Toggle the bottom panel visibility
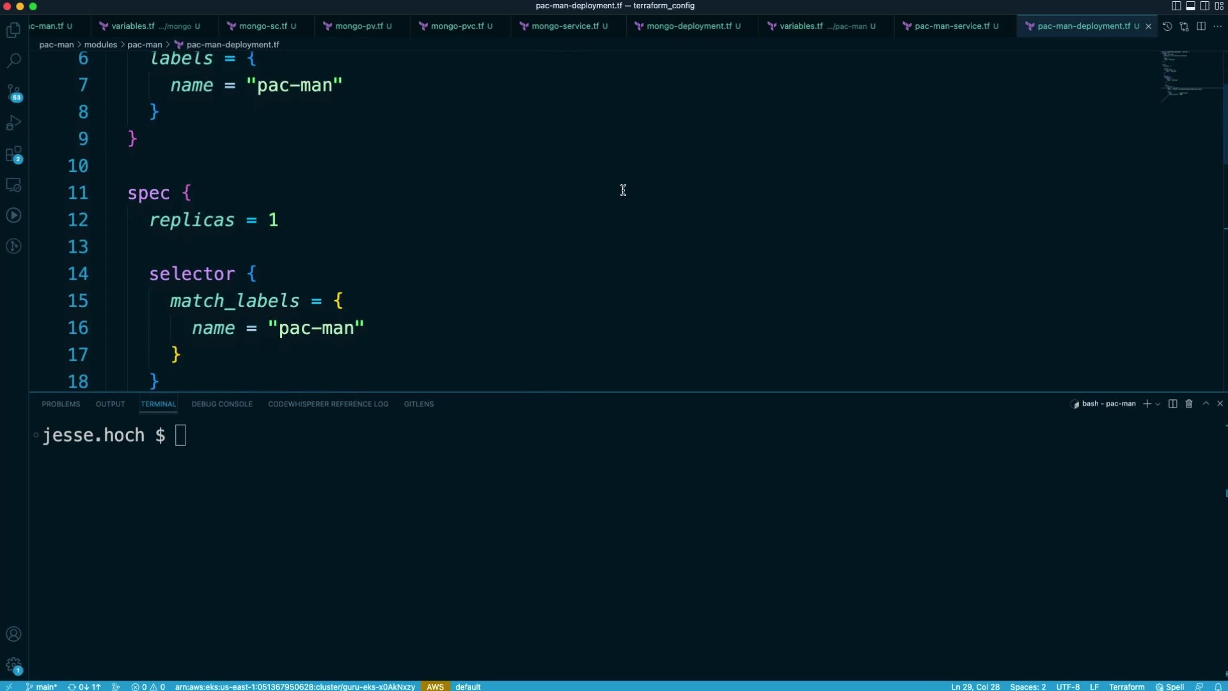 pos(1190,6)
